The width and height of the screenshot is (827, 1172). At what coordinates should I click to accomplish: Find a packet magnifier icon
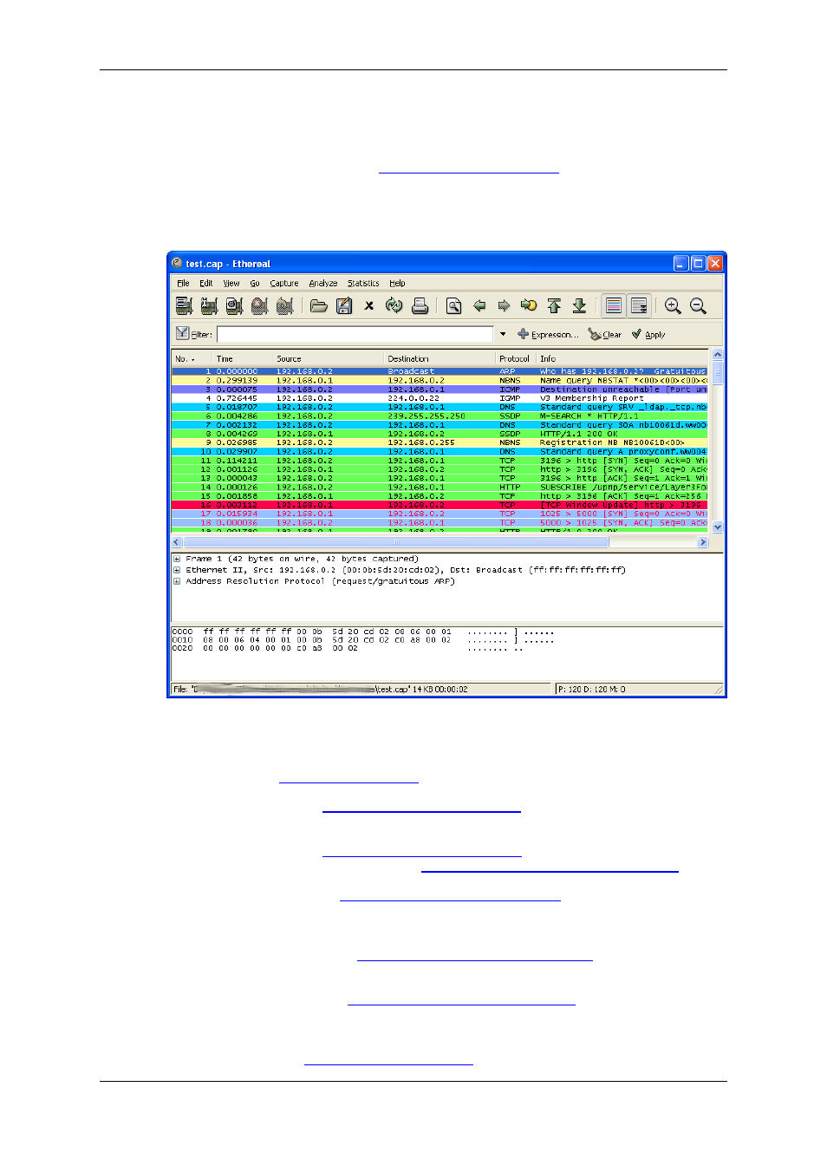click(454, 305)
